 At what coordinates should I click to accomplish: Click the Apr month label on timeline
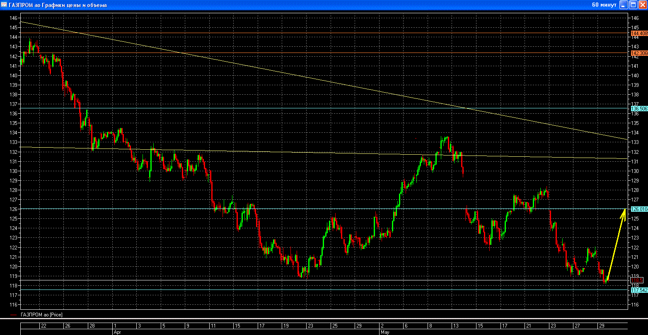[x=116, y=332]
